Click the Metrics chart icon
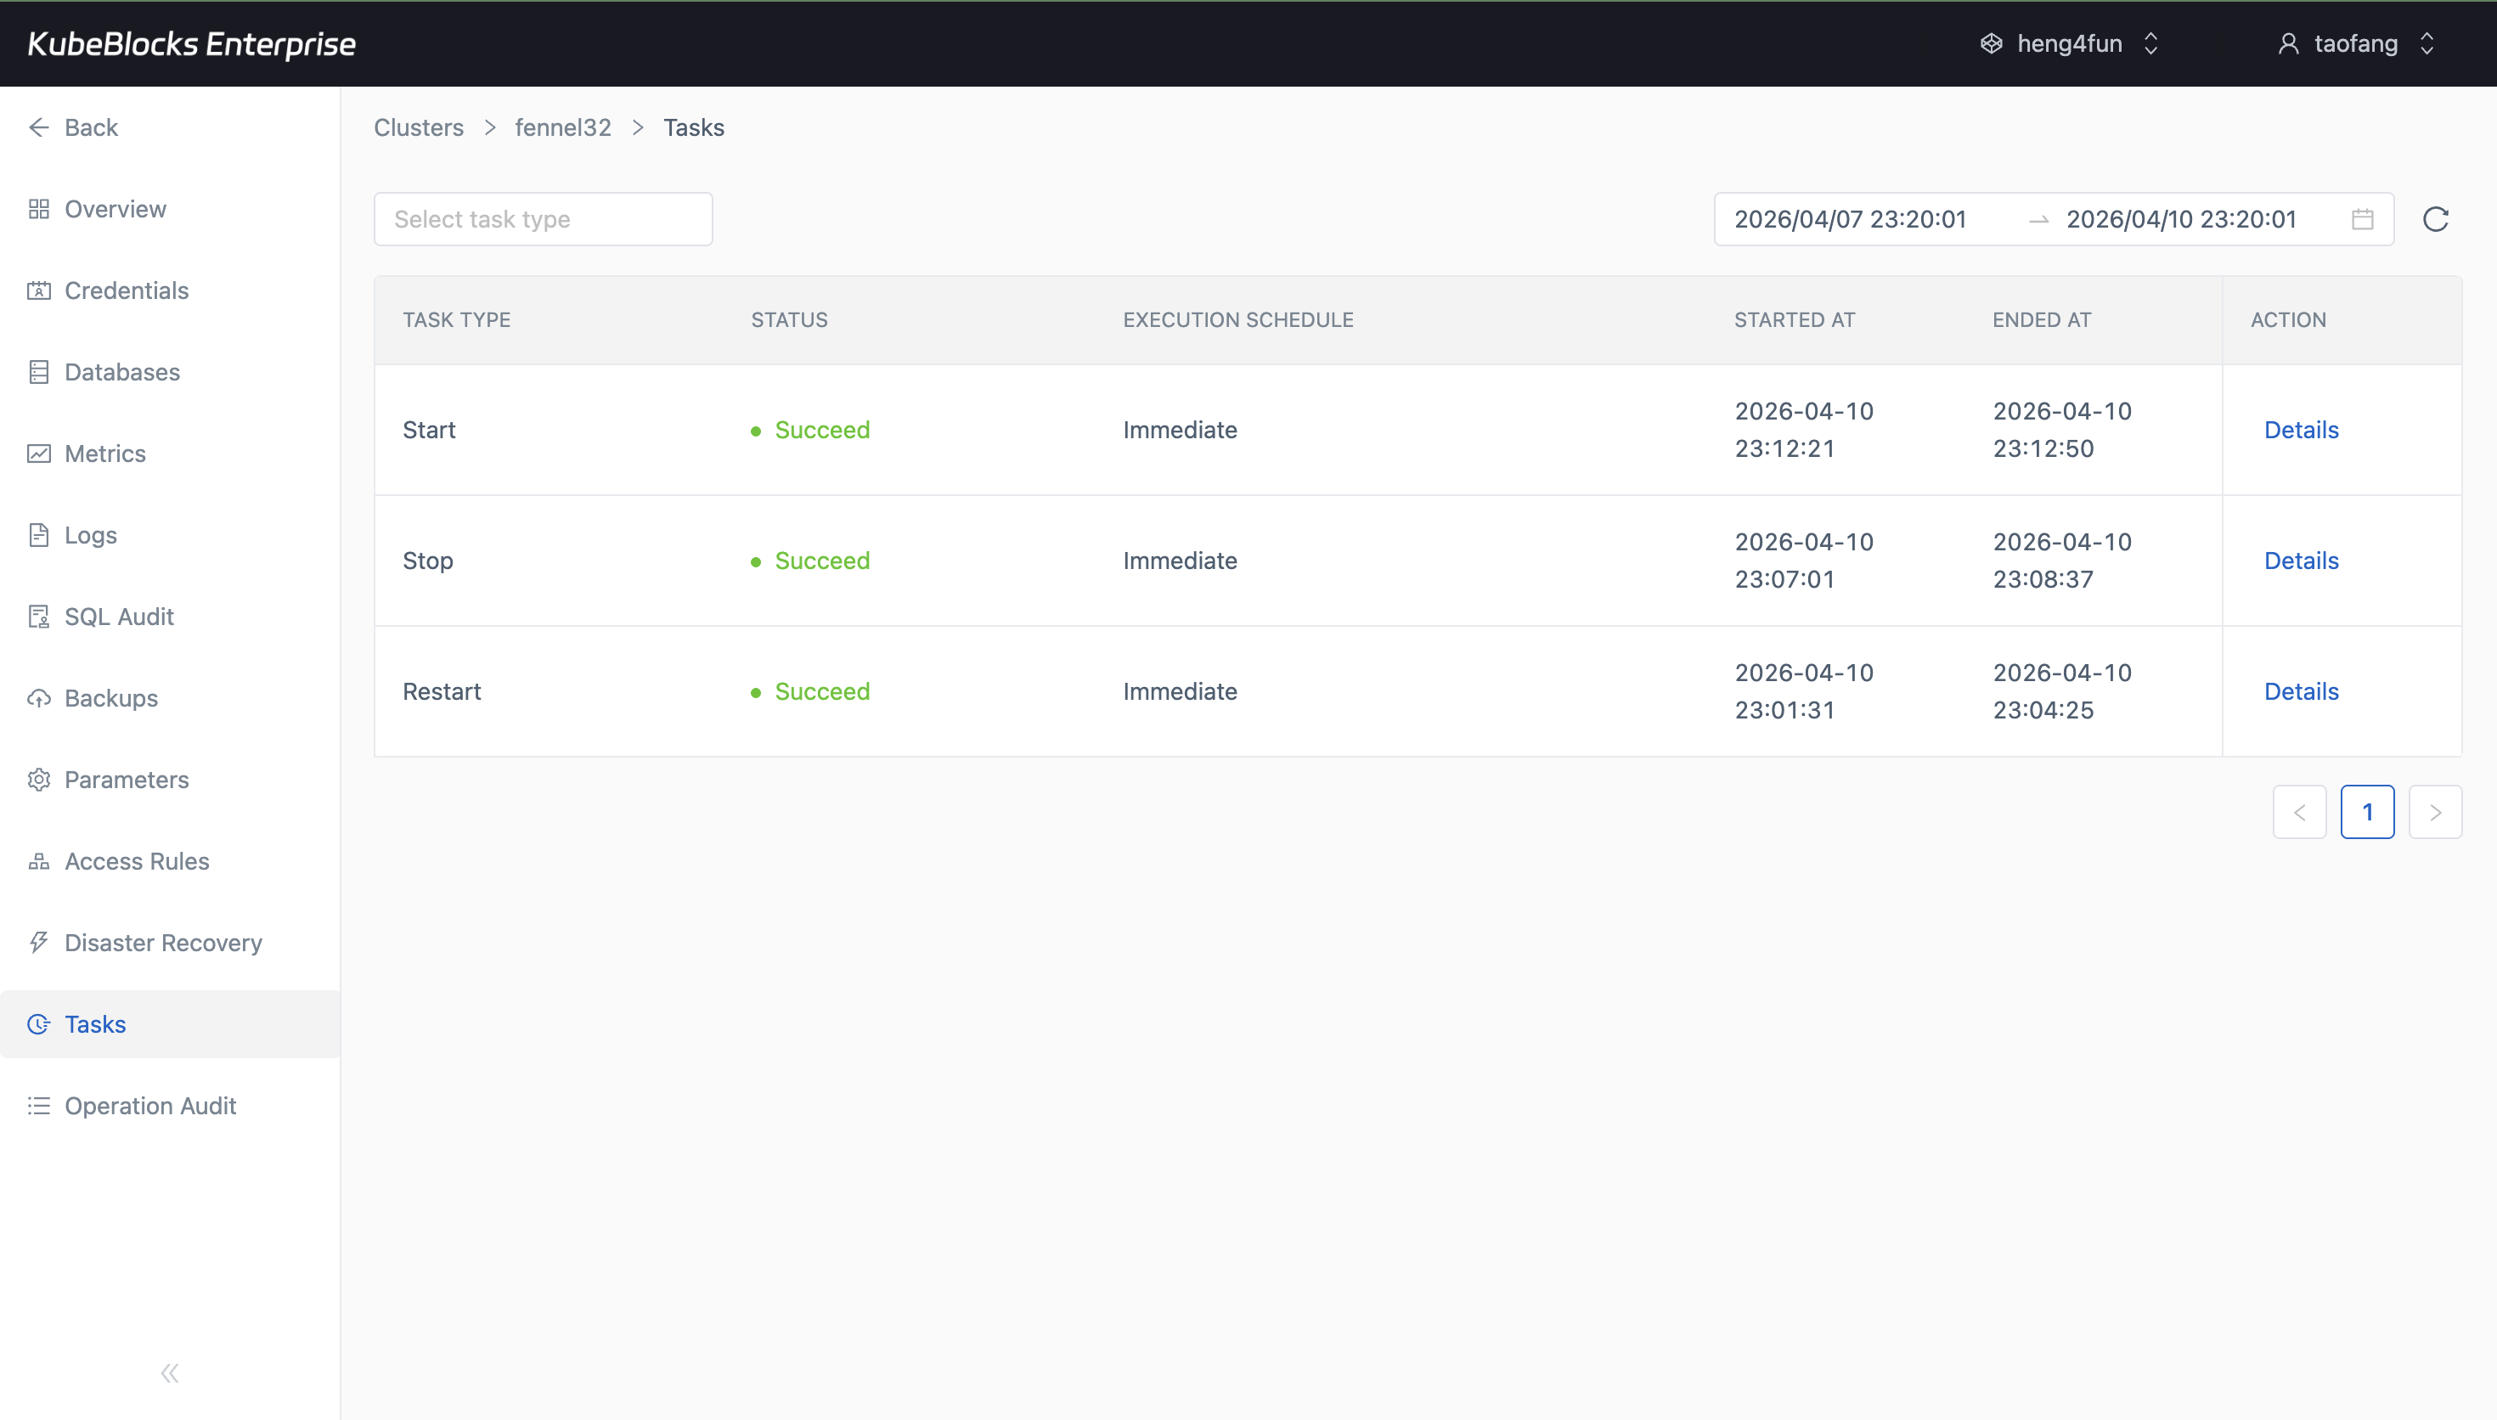 (39, 454)
